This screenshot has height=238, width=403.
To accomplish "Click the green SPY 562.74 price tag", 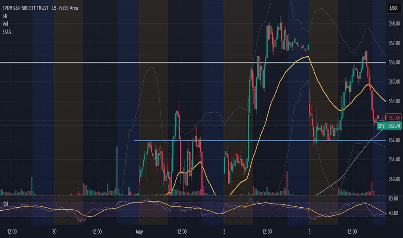I will click(389, 126).
